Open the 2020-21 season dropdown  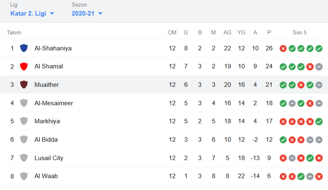pos(87,14)
